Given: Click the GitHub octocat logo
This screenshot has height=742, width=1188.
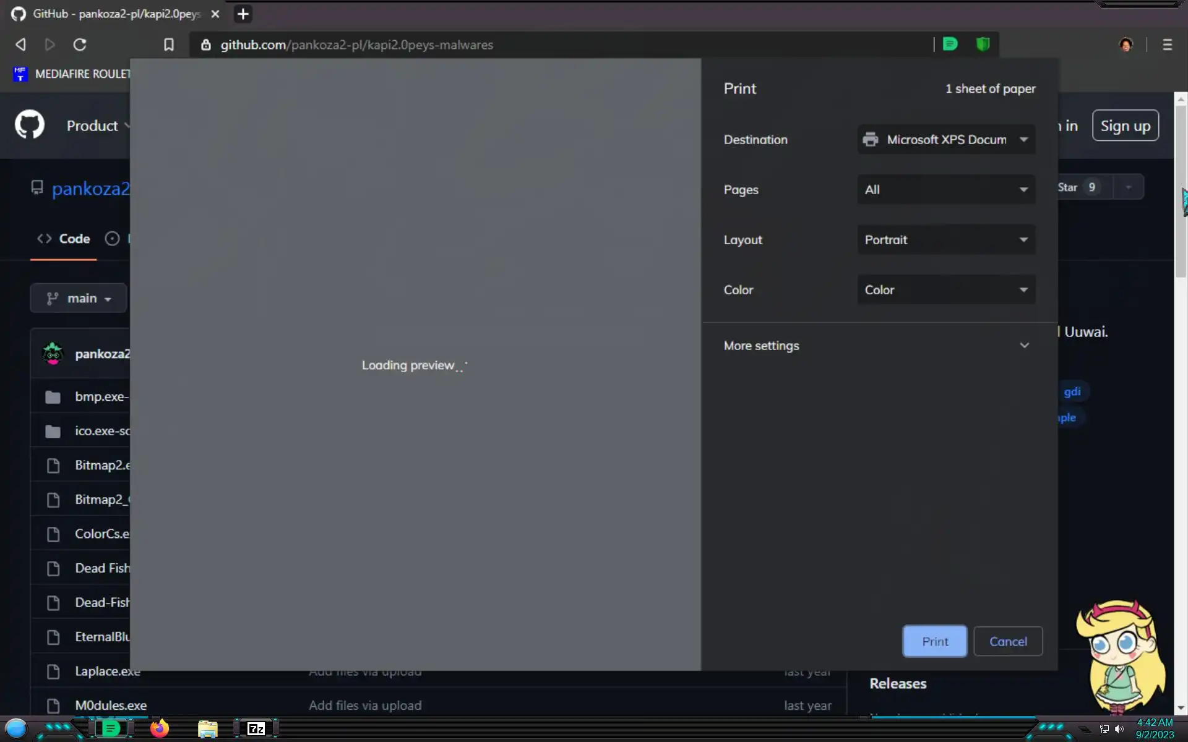Looking at the screenshot, I should pyautogui.click(x=30, y=125).
